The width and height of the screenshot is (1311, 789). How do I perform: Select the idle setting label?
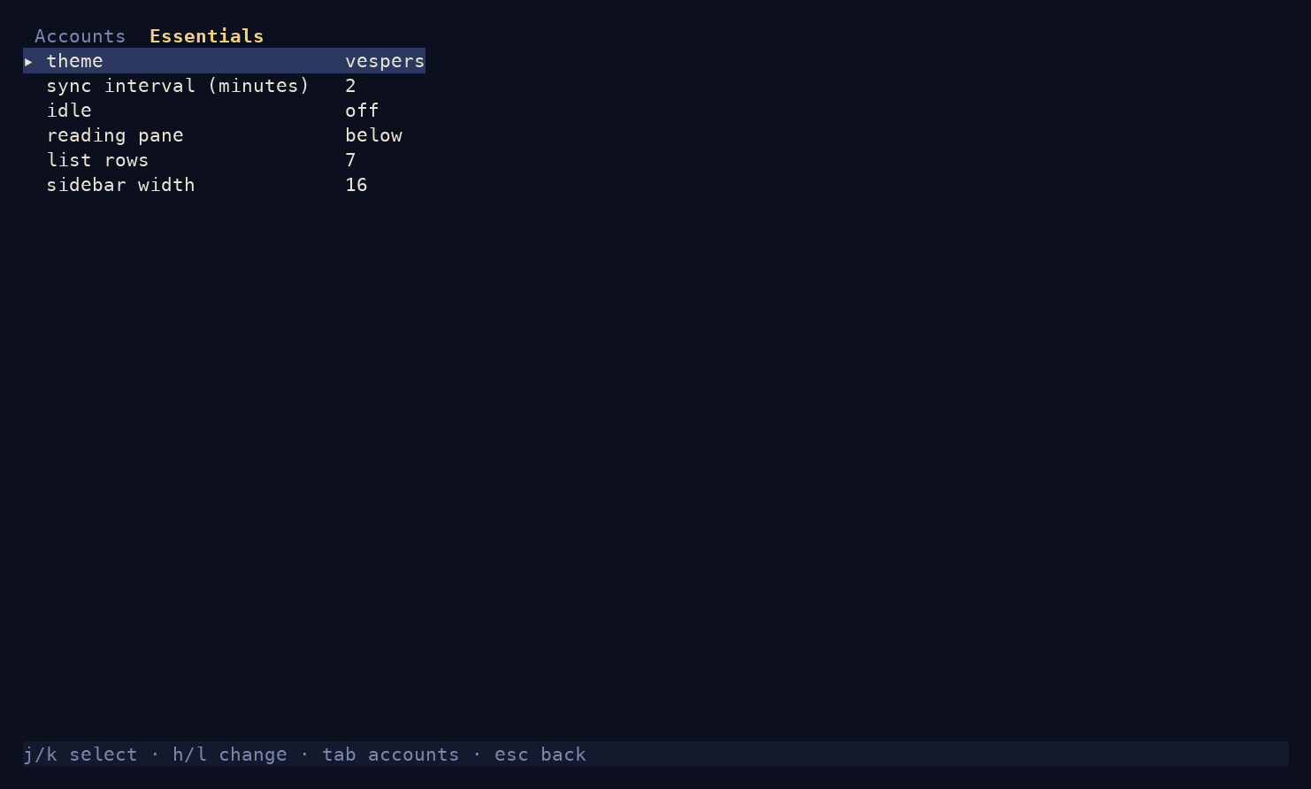tap(69, 111)
